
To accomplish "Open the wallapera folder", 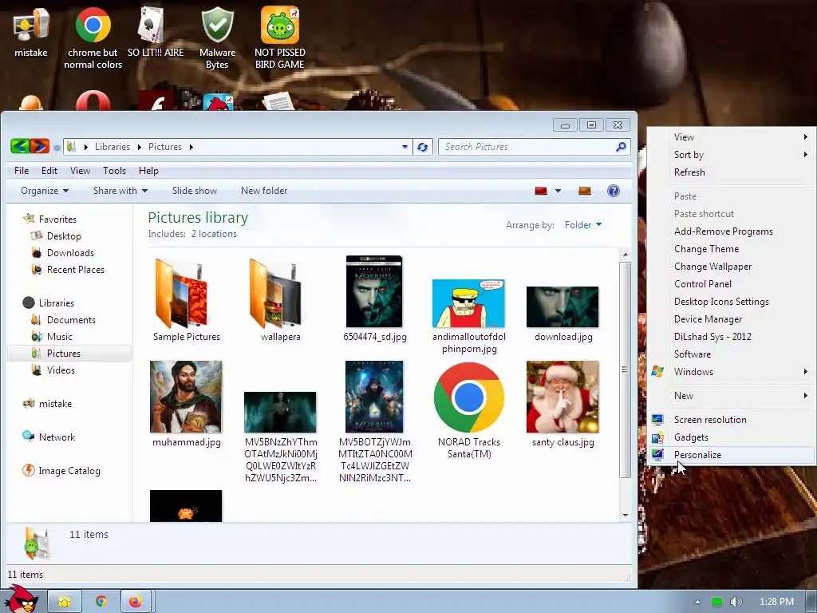I will [x=280, y=300].
